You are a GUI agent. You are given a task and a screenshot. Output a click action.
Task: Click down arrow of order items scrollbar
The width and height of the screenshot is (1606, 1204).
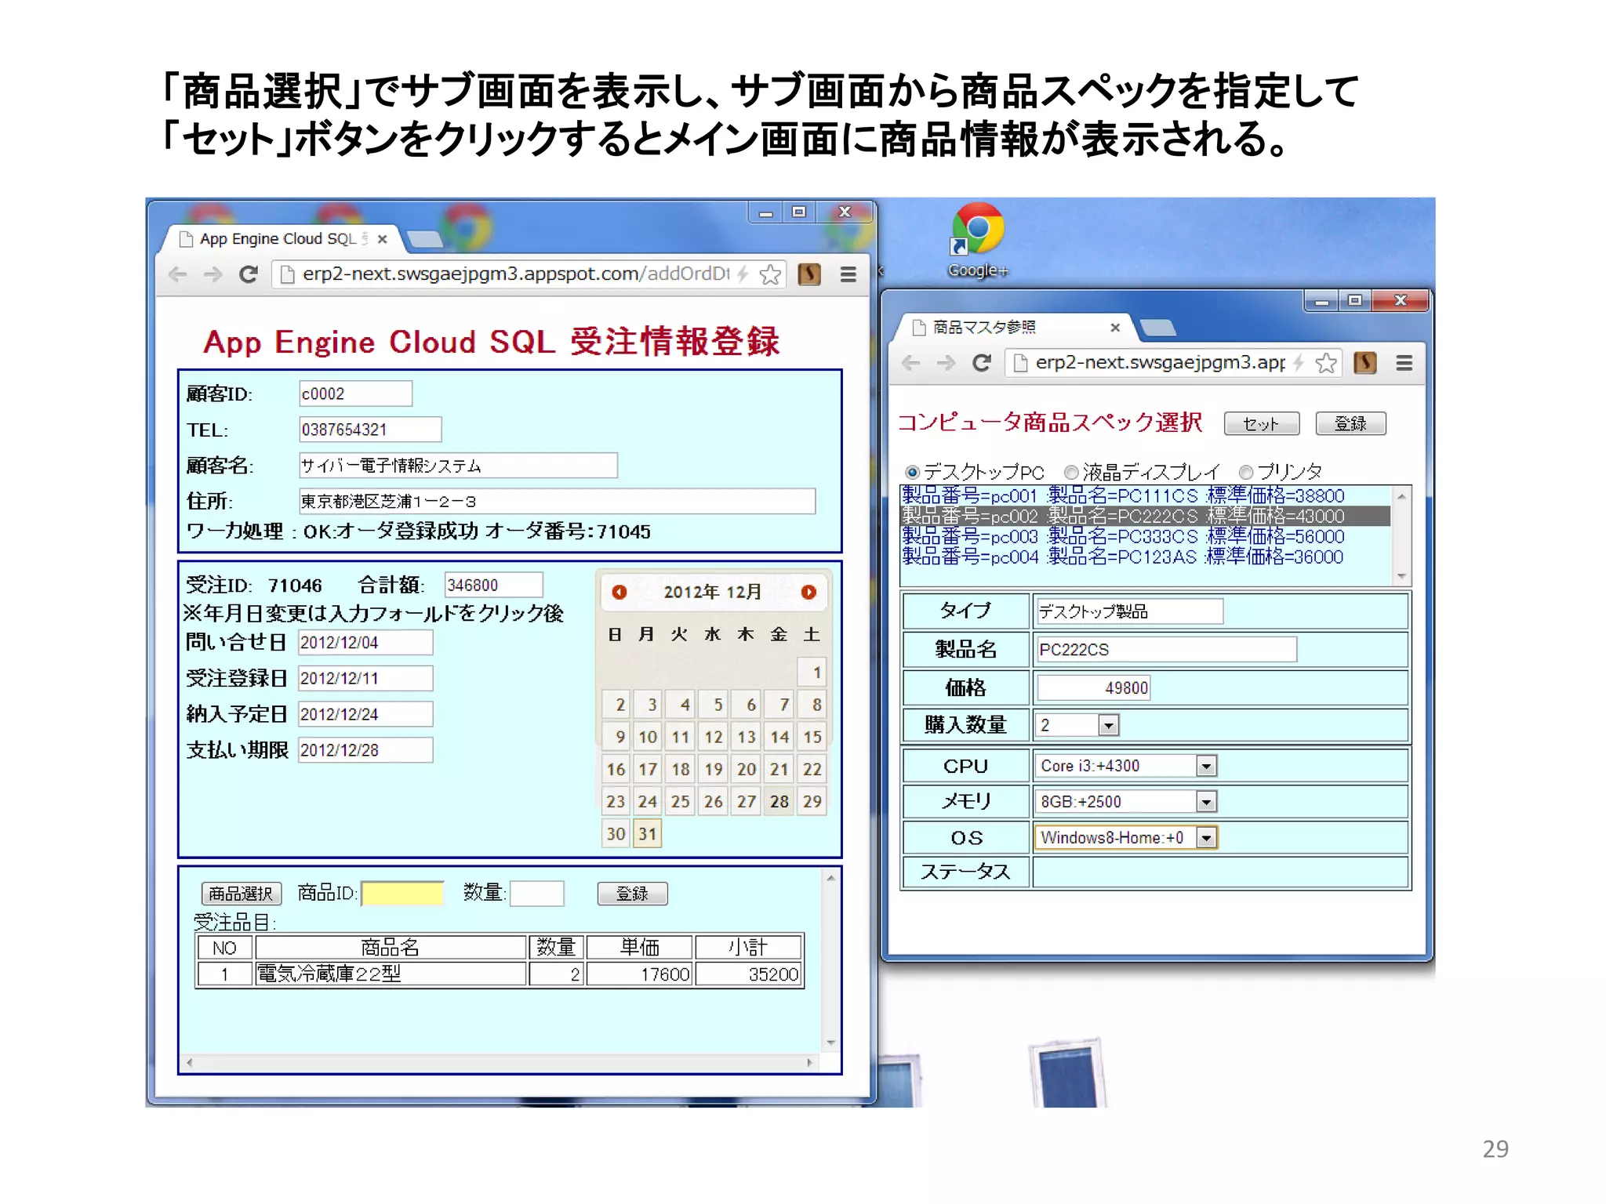click(830, 1043)
